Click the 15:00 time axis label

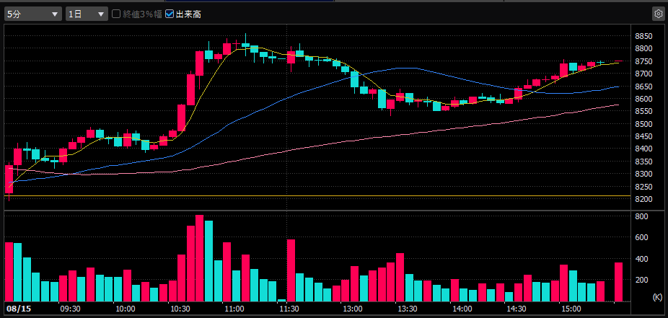pyautogui.click(x=571, y=308)
